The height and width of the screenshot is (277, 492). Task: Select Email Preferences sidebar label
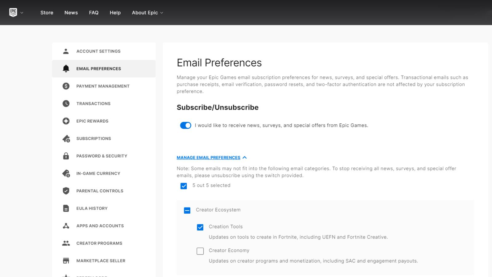coord(99,69)
